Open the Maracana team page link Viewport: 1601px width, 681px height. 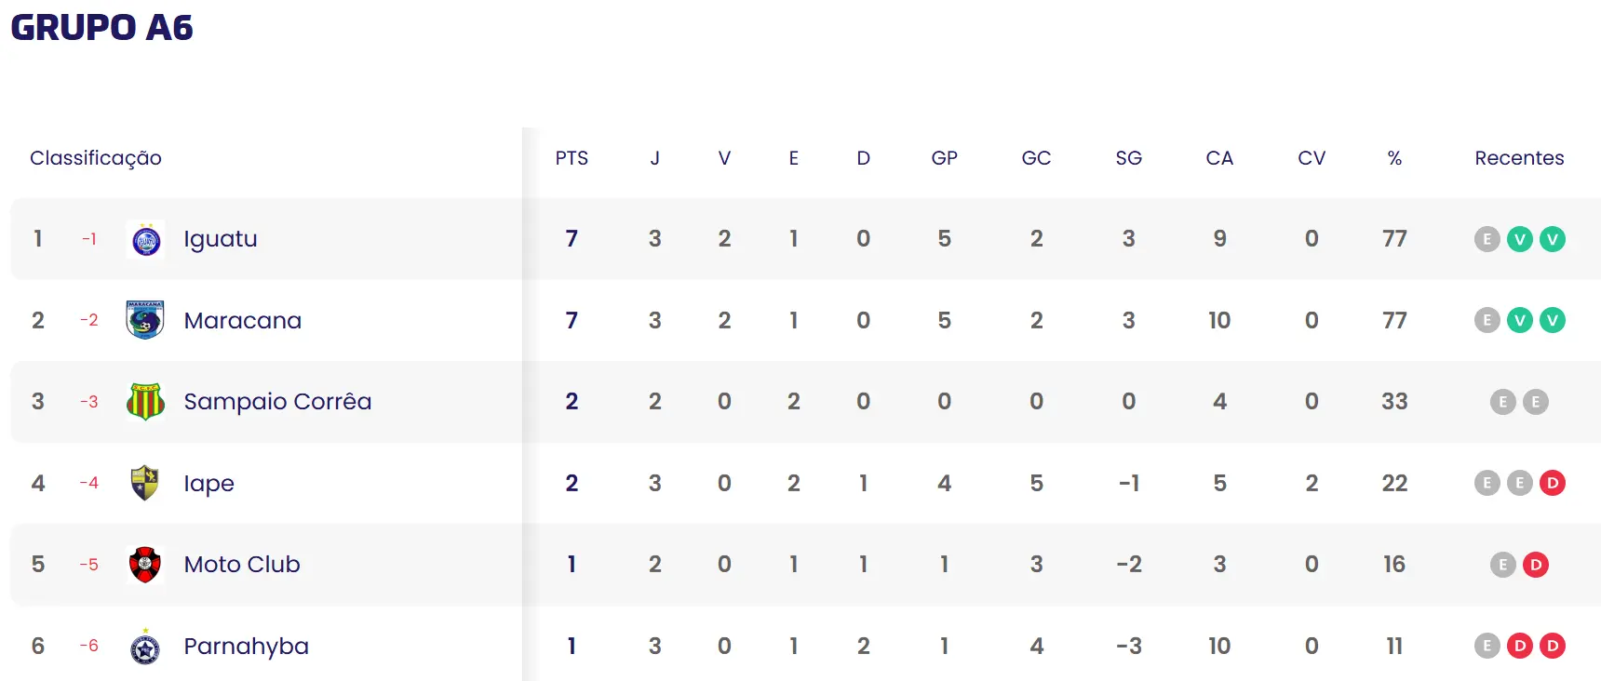click(243, 321)
